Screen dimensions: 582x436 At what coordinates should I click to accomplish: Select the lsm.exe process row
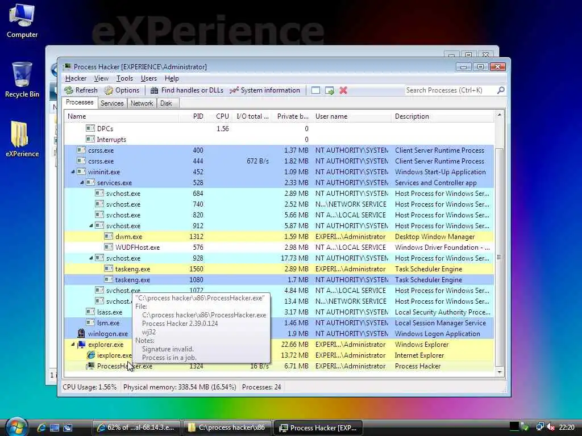[x=279, y=322]
